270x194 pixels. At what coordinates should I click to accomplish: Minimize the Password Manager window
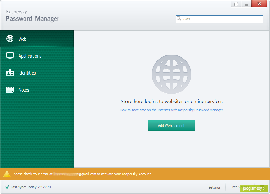coord(246,4)
